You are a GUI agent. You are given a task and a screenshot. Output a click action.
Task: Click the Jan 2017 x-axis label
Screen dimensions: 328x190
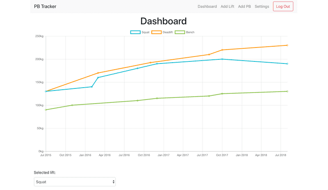(x=164, y=155)
